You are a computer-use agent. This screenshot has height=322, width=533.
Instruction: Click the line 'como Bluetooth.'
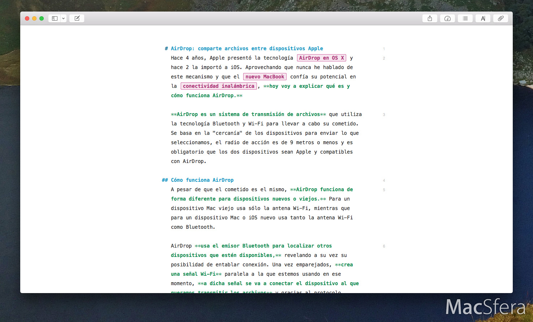click(193, 227)
